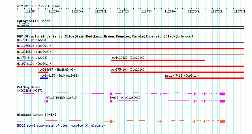
Task: Select the 10q25.2 cytogenetic band label
Action: click(23, 24)
